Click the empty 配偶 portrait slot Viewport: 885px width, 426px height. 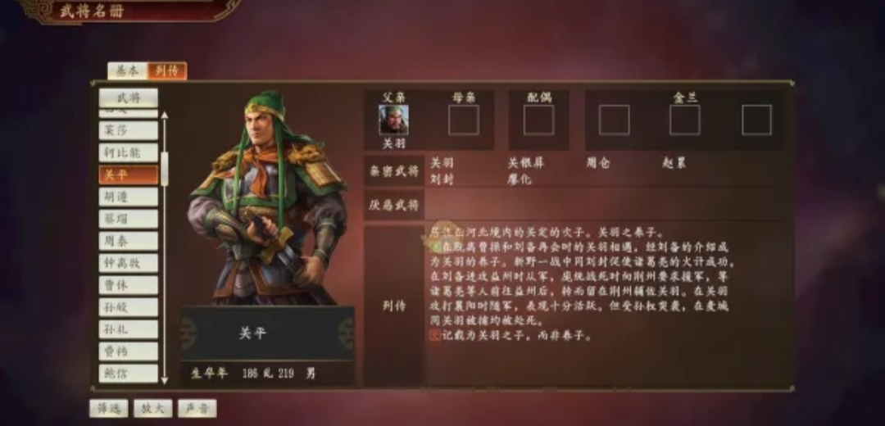point(538,120)
